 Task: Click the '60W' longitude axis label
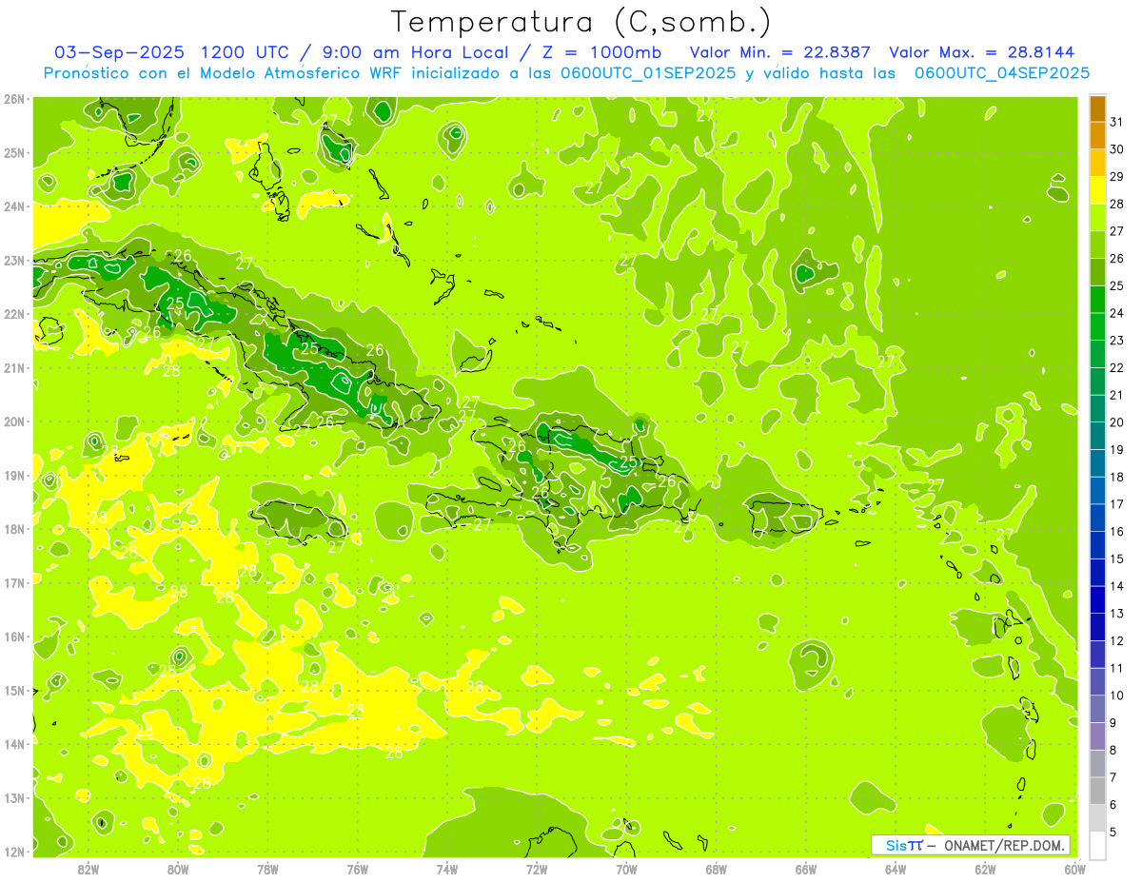click(x=1075, y=869)
